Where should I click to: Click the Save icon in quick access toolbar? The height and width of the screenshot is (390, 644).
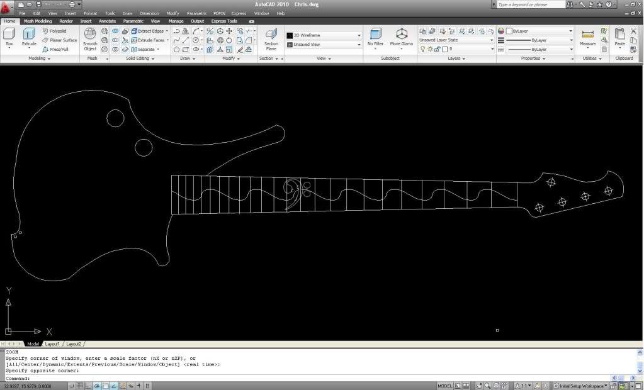pyautogui.click(x=38, y=4)
